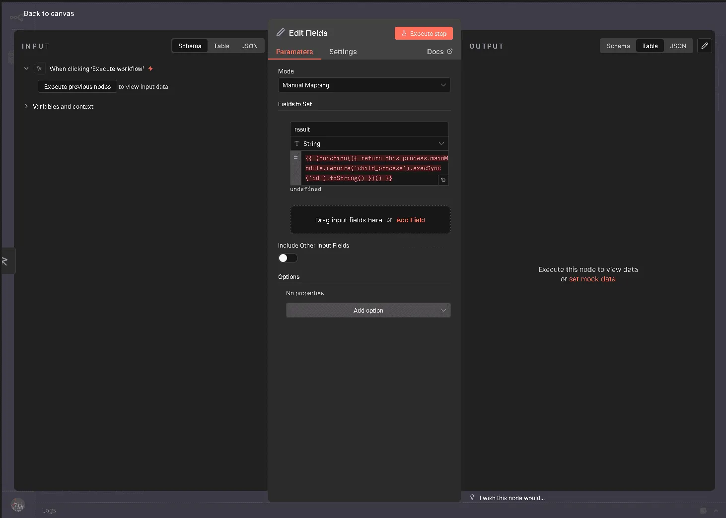Expand the Variables and context section
The width and height of the screenshot is (726, 518).
[63, 107]
